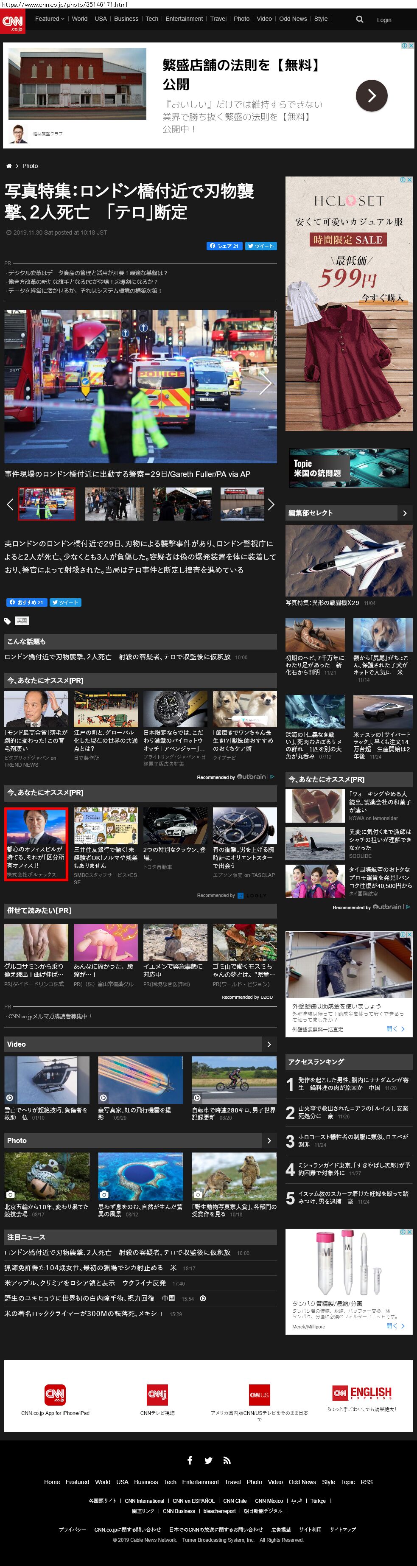Screen dimensions: 417x1566
Task: Expand the Featured dropdown menu
Action: pos(49,19)
